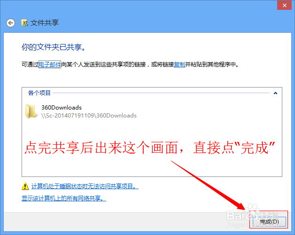The image size is (295, 235).
Task: Click the \\Sc-201407191109\360Downloads path
Action: click(x=89, y=115)
